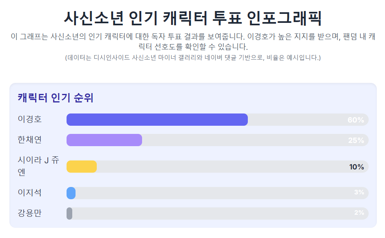Viewport: 385px width, 238px height.
Task: Click the 강용만 character label
Action: (30, 213)
